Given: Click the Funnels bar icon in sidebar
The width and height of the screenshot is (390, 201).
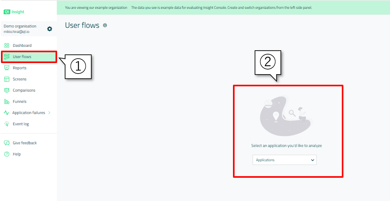Looking at the screenshot, I should (x=7, y=102).
